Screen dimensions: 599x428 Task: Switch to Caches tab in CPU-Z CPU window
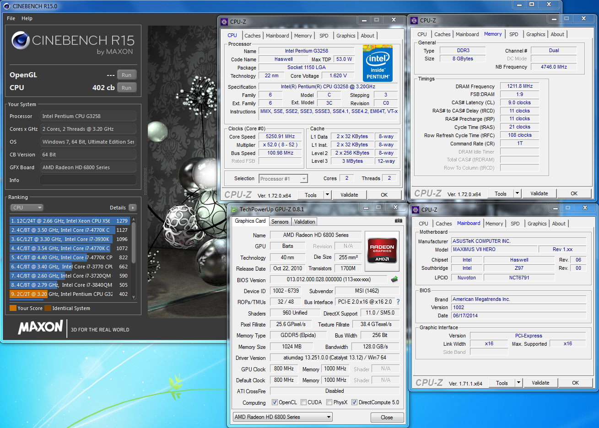coord(252,36)
